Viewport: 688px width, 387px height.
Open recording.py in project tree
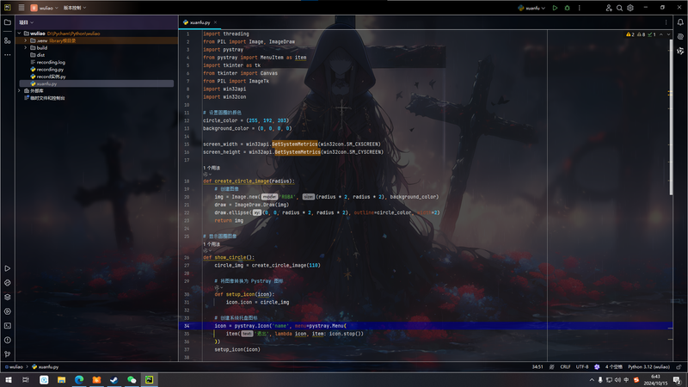click(x=47, y=70)
